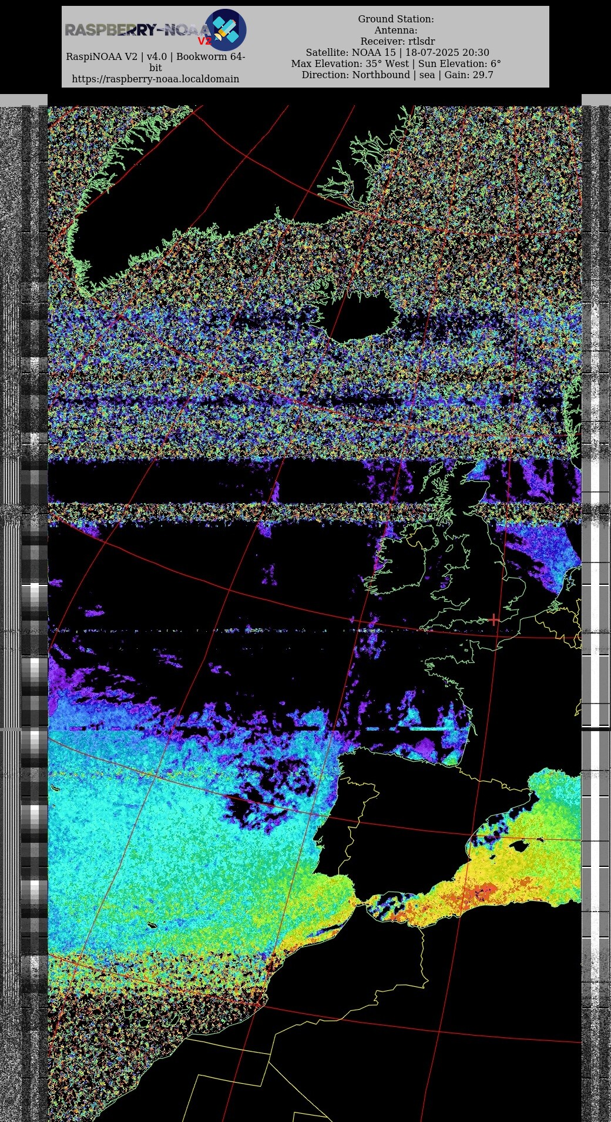
Task: Click the 'Satellite: NOAA 15 | 18-07-2025 20:30' line
Action: pos(397,52)
